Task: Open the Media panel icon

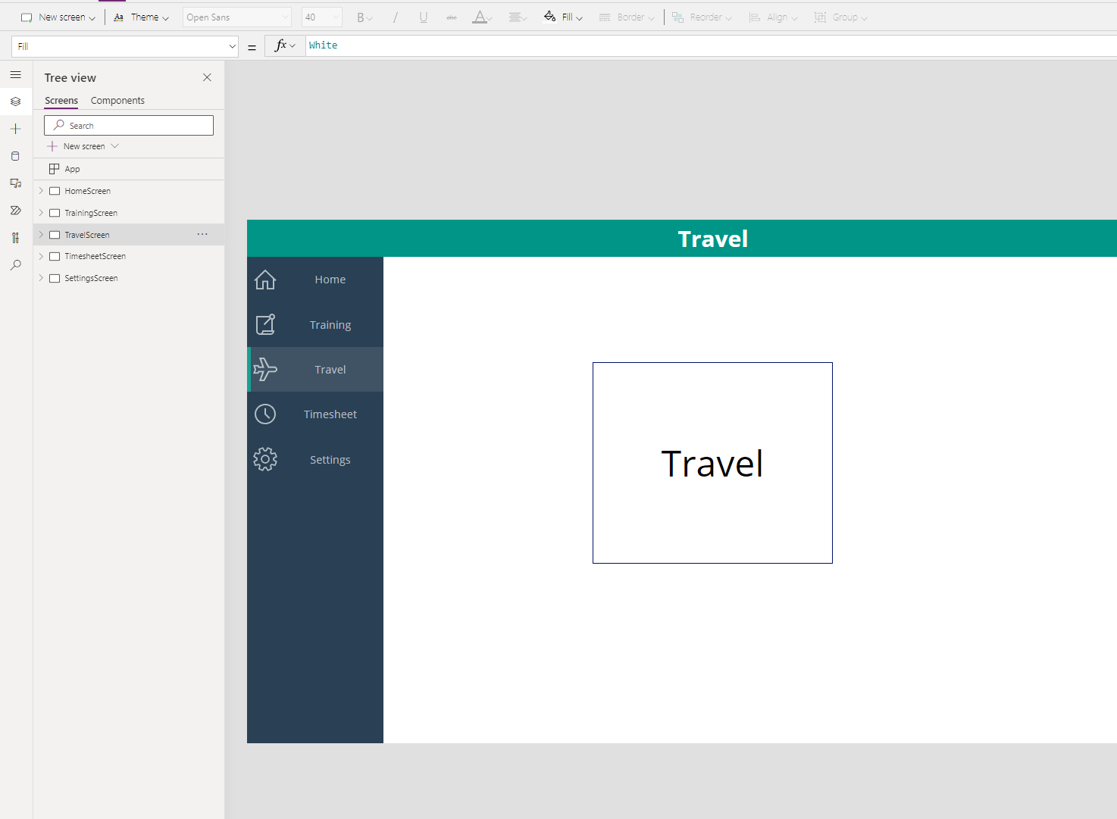Action: [16, 183]
